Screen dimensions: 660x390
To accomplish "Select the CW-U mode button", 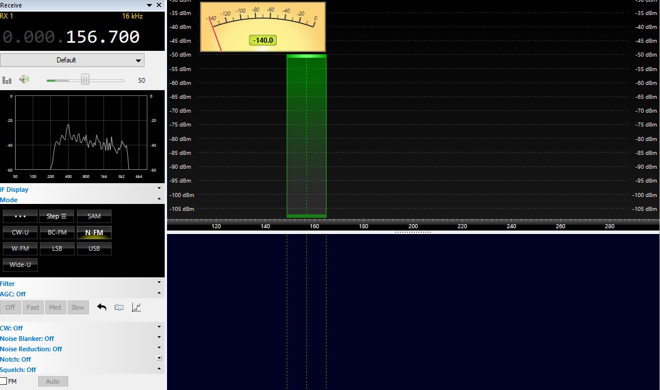I will 20,232.
